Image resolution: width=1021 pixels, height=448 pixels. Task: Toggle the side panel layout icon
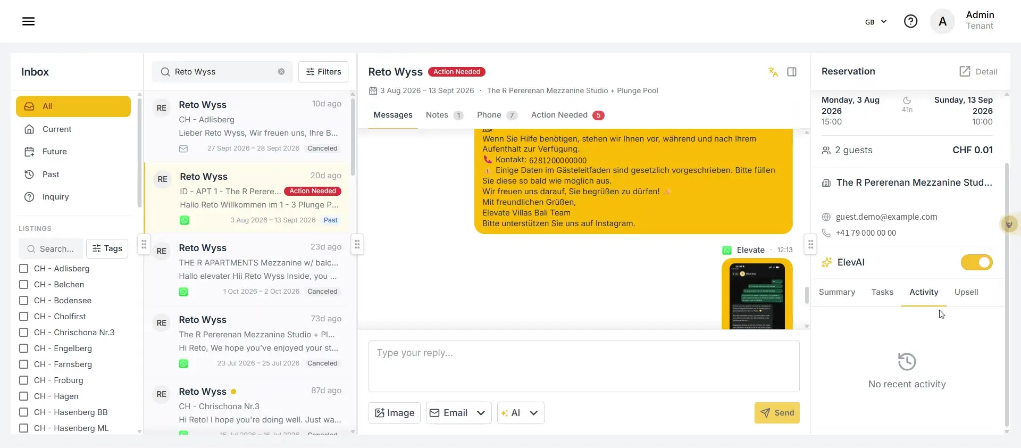(x=792, y=72)
